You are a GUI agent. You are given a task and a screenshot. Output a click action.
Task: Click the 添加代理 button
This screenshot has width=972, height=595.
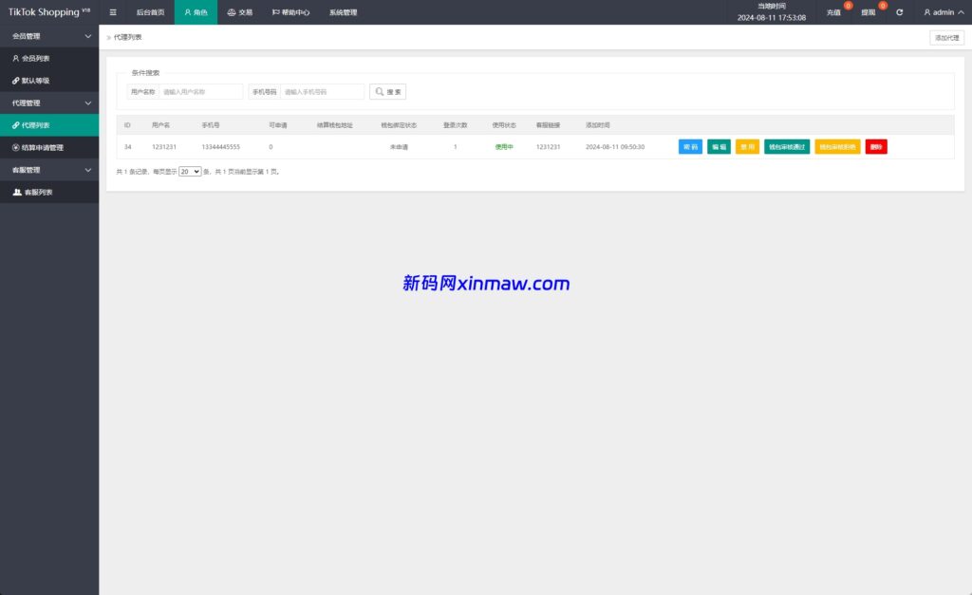pyautogui.click(x=945, y=36)
